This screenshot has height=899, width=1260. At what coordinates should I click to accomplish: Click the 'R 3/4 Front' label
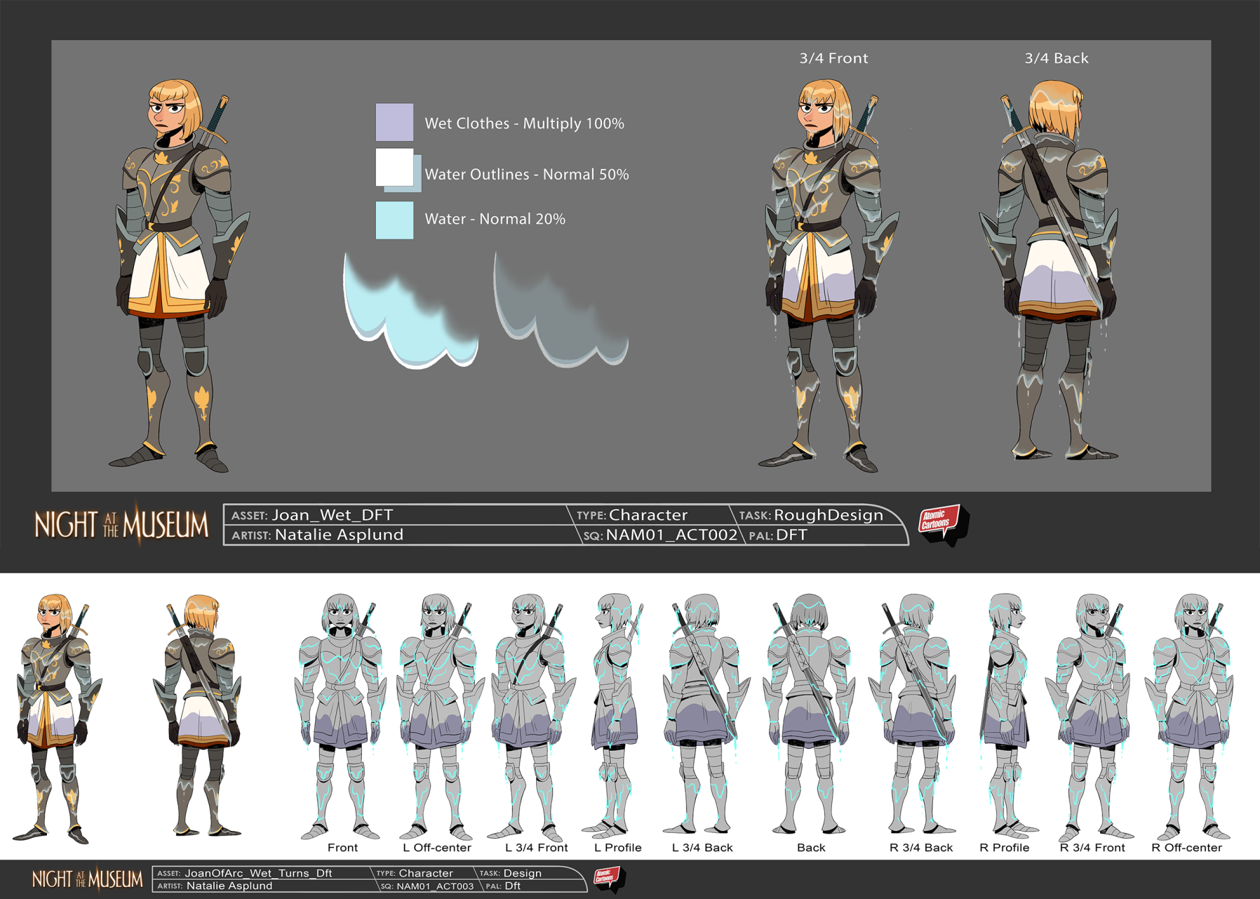click(1092, 848)
